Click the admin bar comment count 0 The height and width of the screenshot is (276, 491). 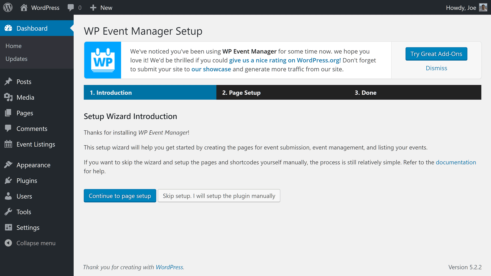click(80, 8)
